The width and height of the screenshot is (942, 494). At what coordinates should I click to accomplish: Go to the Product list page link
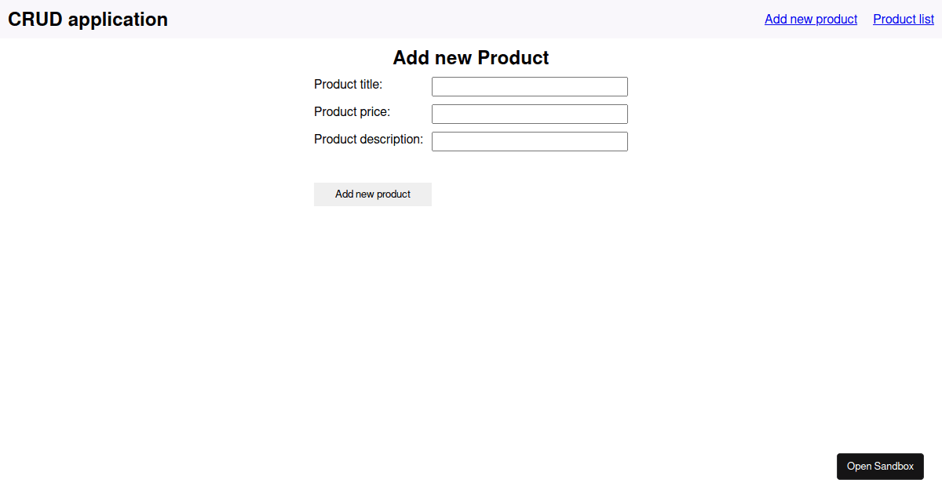pos(904,19)
